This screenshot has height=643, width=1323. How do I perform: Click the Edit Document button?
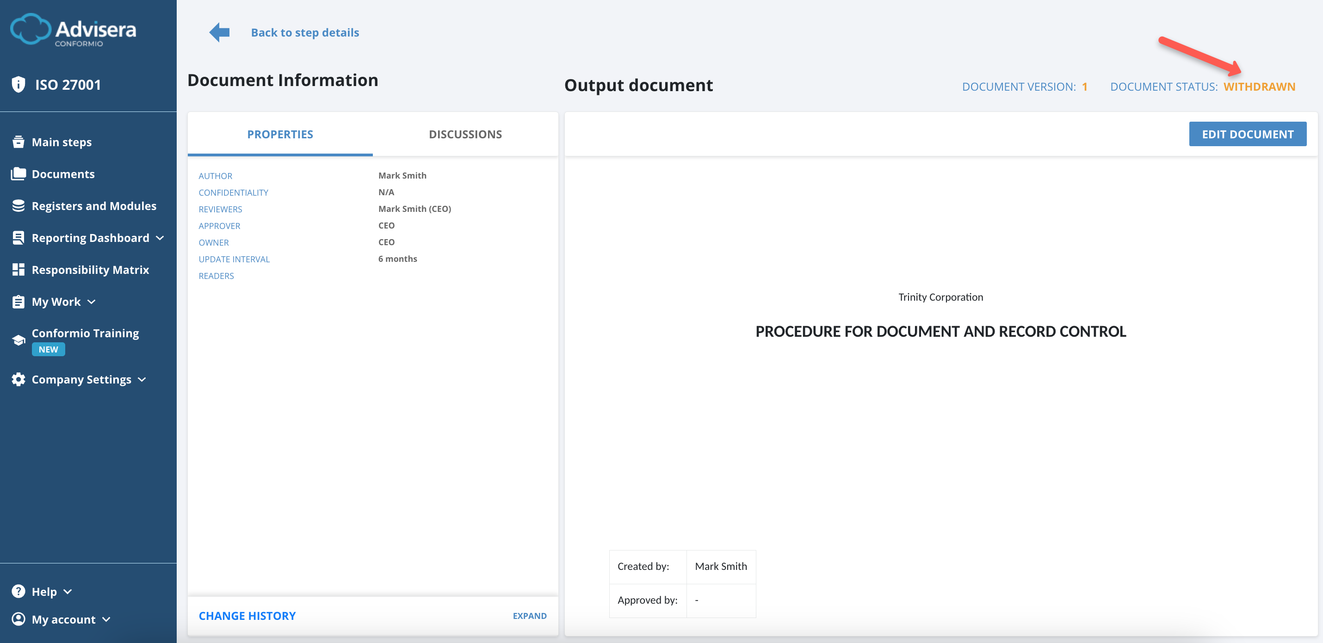tap(1248, 134)
